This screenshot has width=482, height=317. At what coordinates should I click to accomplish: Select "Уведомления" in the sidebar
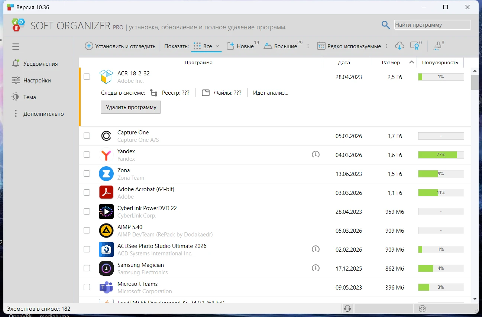[x=40, y=64]
